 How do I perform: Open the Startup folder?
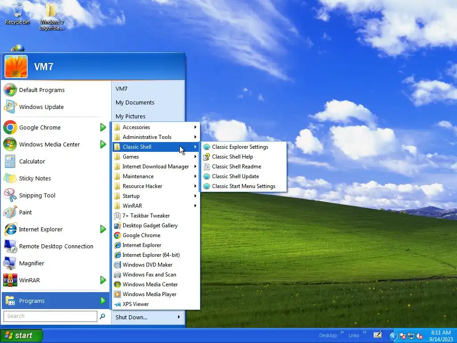point(156,196)
